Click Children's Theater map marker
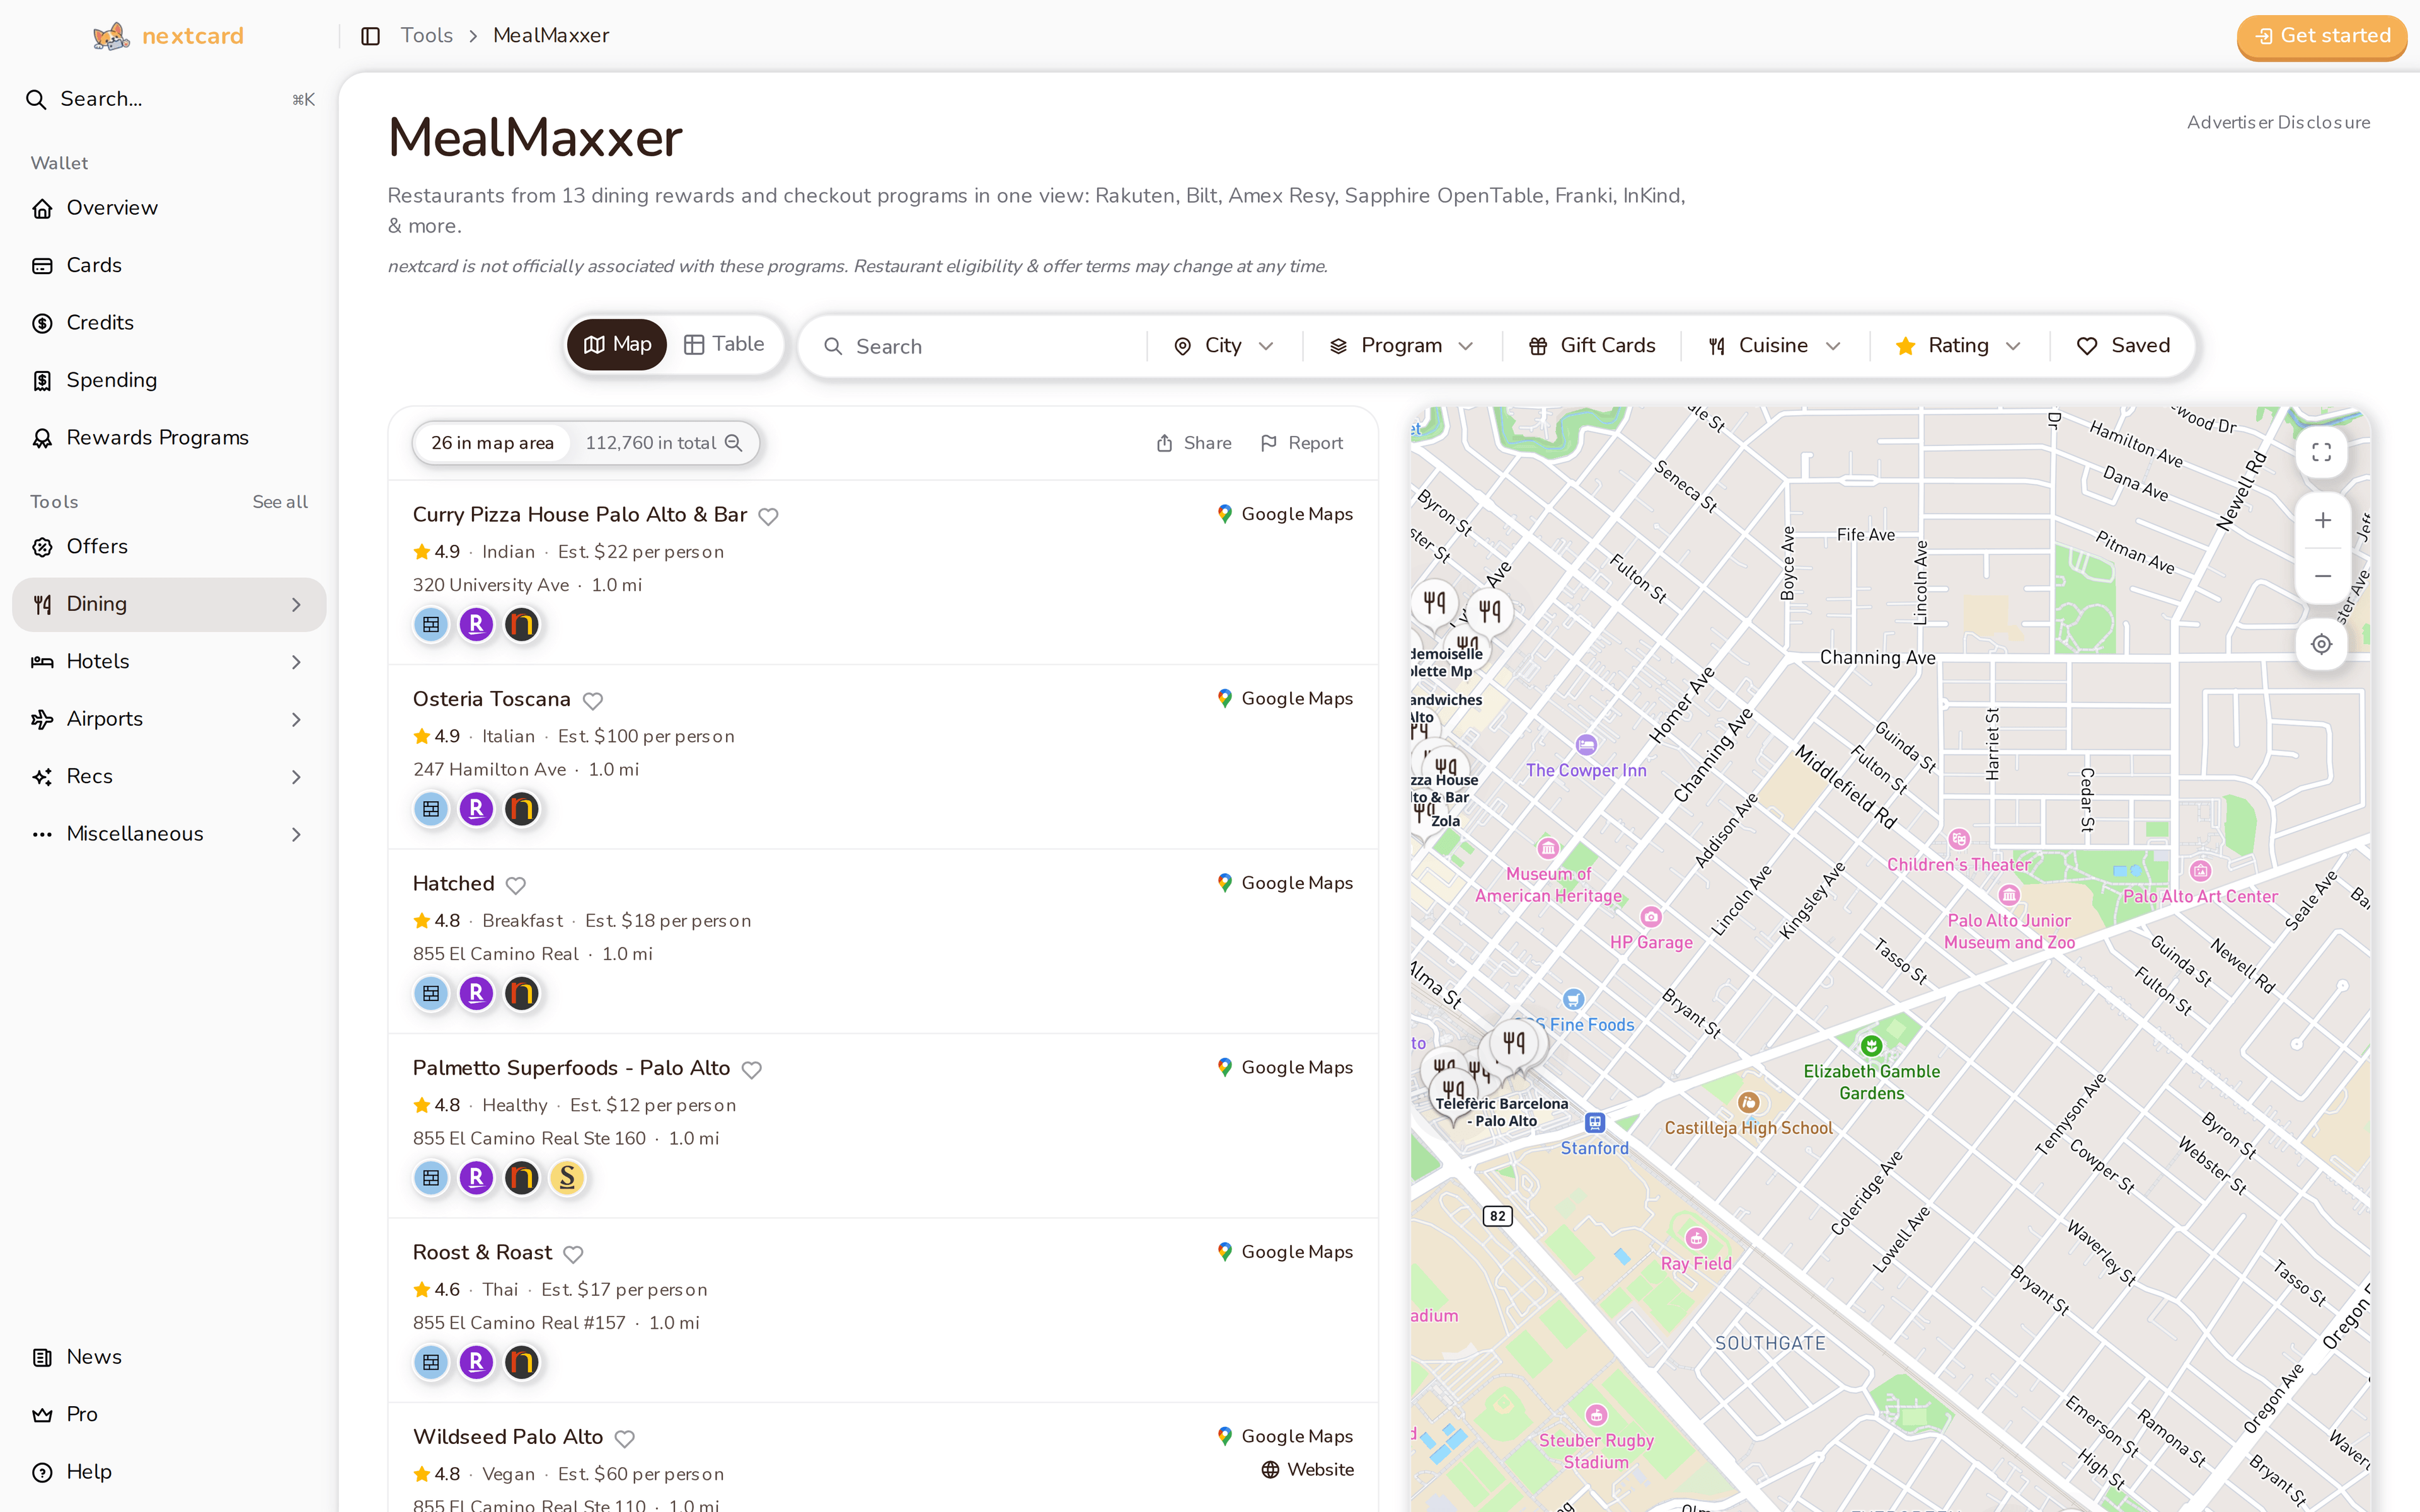This screenshot has height=1512, width=2420. pyautogui.click(x=1959, y=840)
